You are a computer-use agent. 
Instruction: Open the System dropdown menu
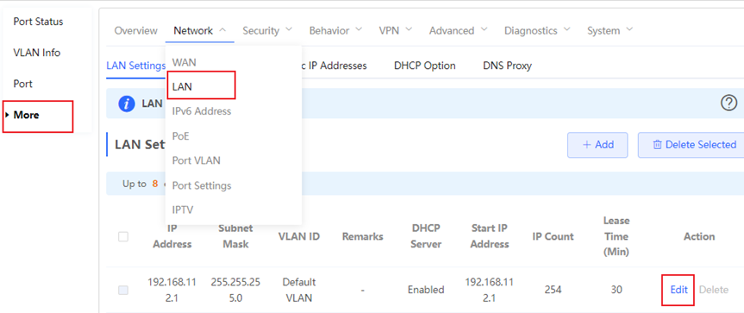[610, 31]
